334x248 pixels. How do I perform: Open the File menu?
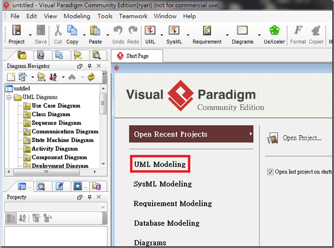(15, 16)
